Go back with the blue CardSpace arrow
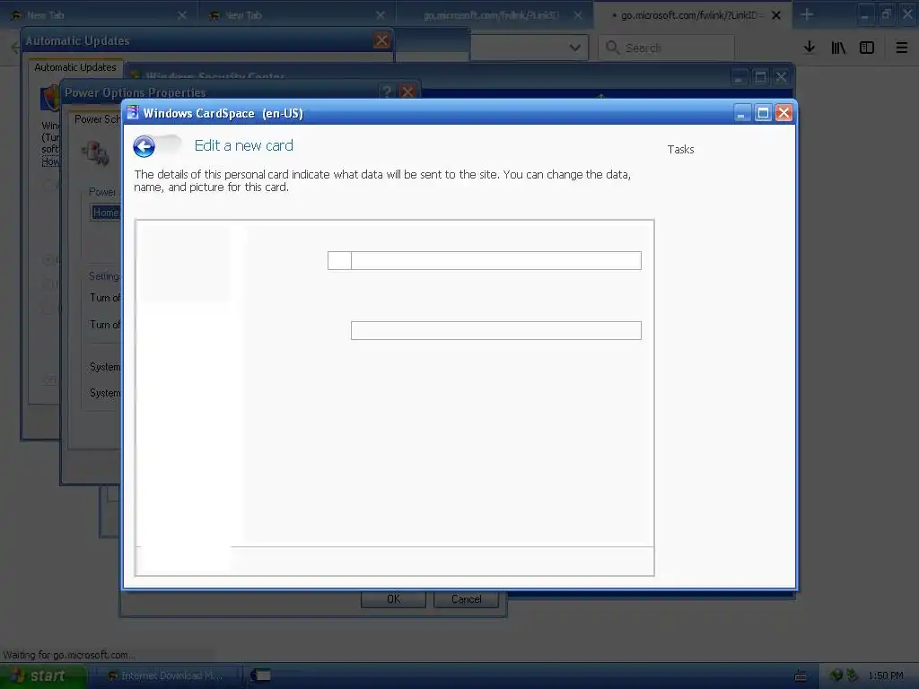Viewport: 919px width, 689px height. (144, 146)
